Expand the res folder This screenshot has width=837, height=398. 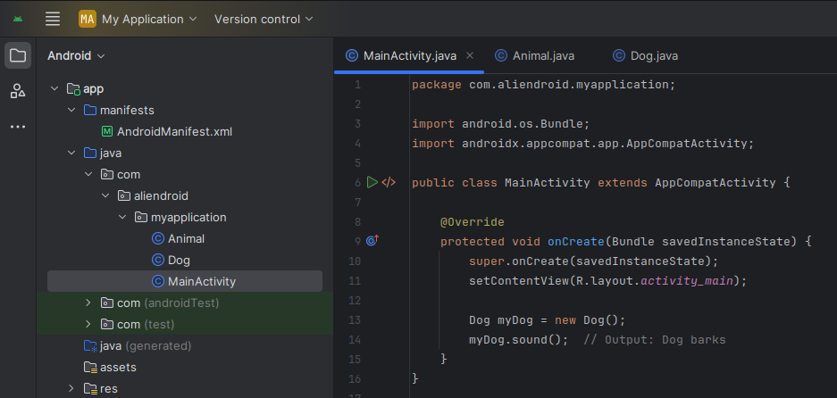tap(71, 388)
